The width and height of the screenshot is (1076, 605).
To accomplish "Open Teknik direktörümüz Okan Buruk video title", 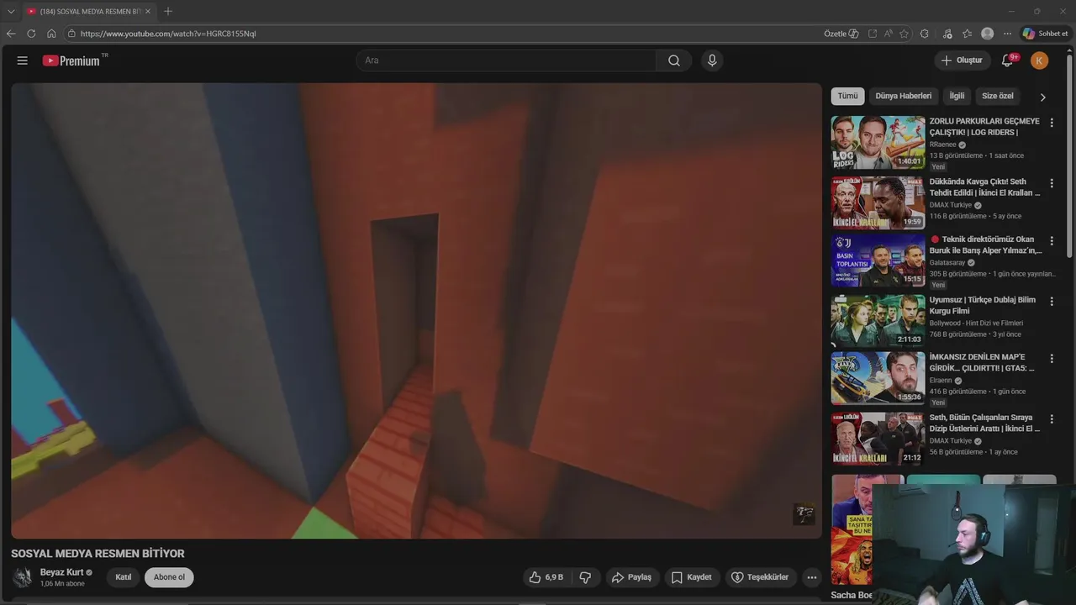I will [x=985, y=245].
